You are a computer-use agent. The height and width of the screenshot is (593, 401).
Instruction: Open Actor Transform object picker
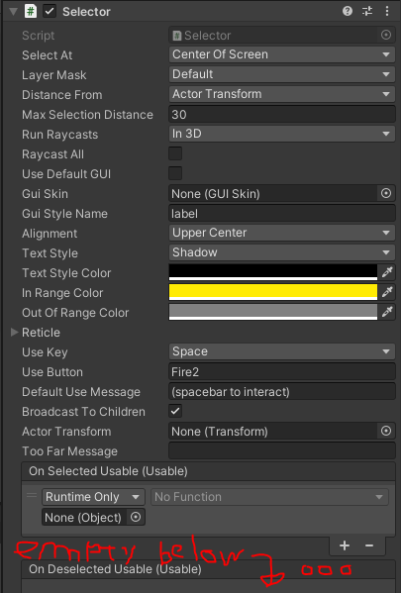[386, 431]
